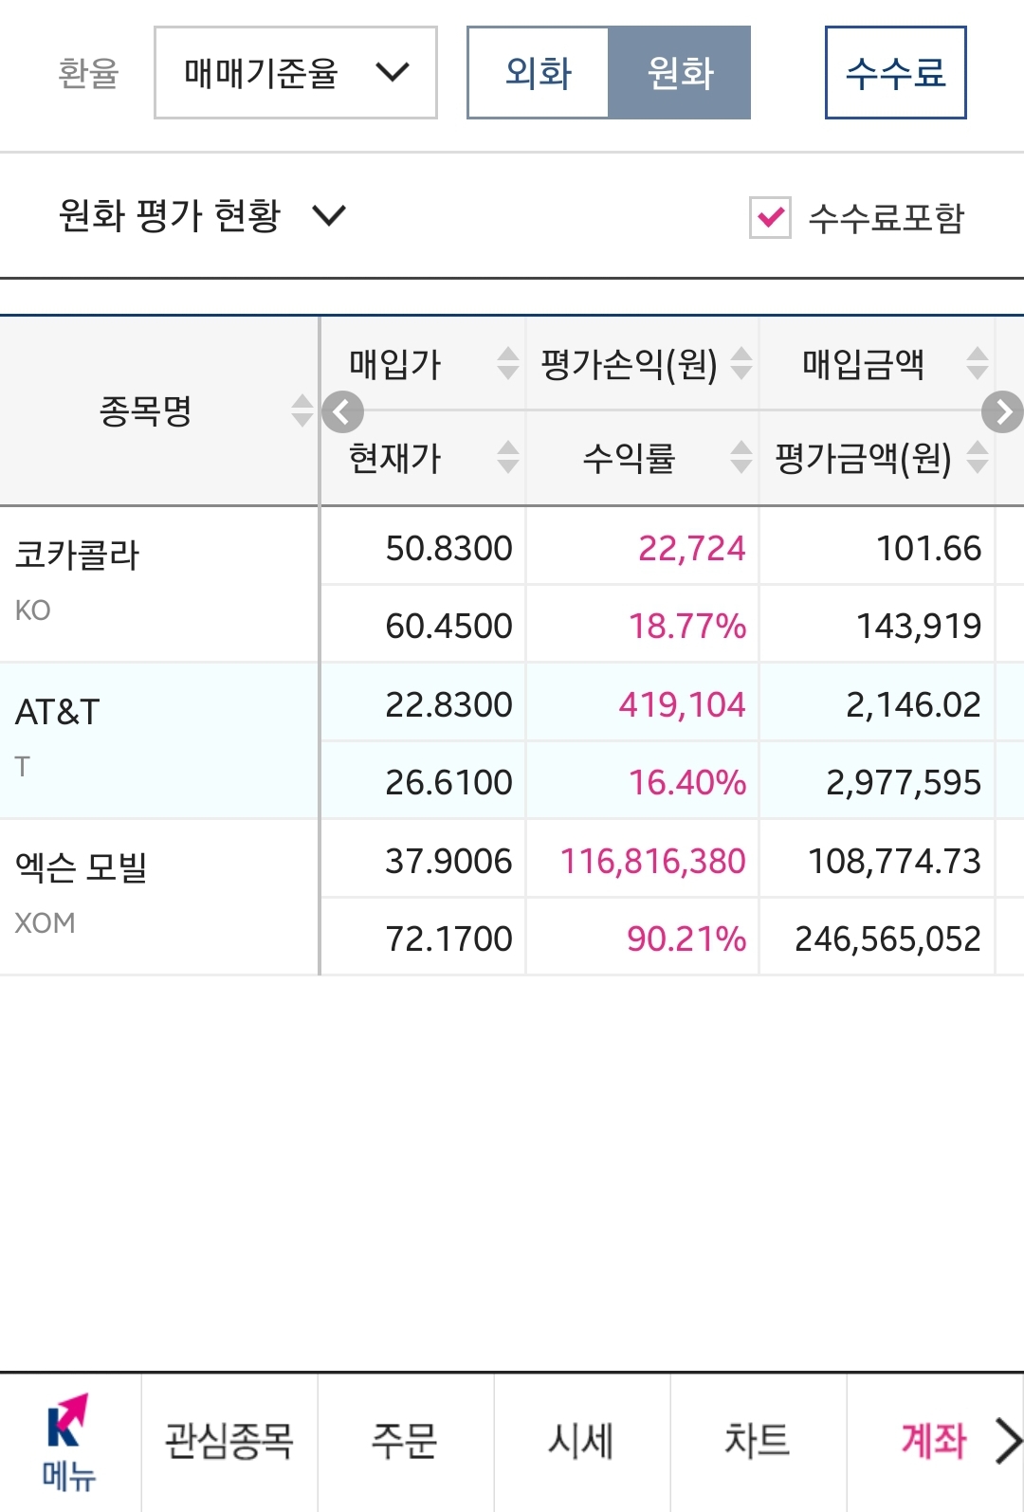Go to 시세 tab

point(581,1442)
